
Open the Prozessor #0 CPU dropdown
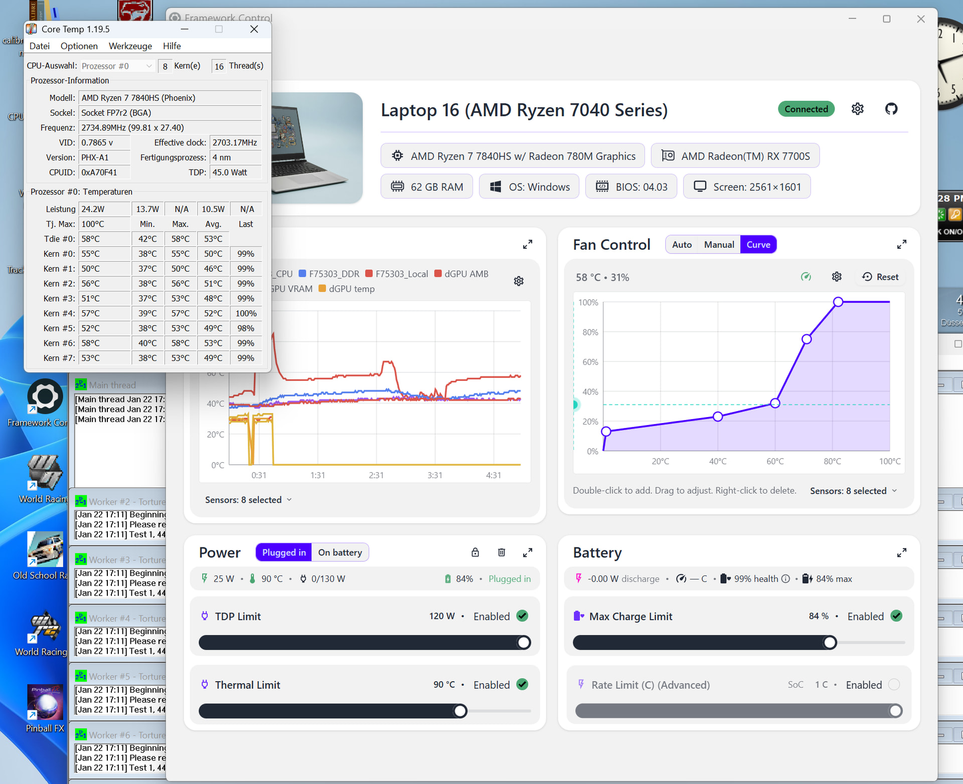[x=116, y=66]
